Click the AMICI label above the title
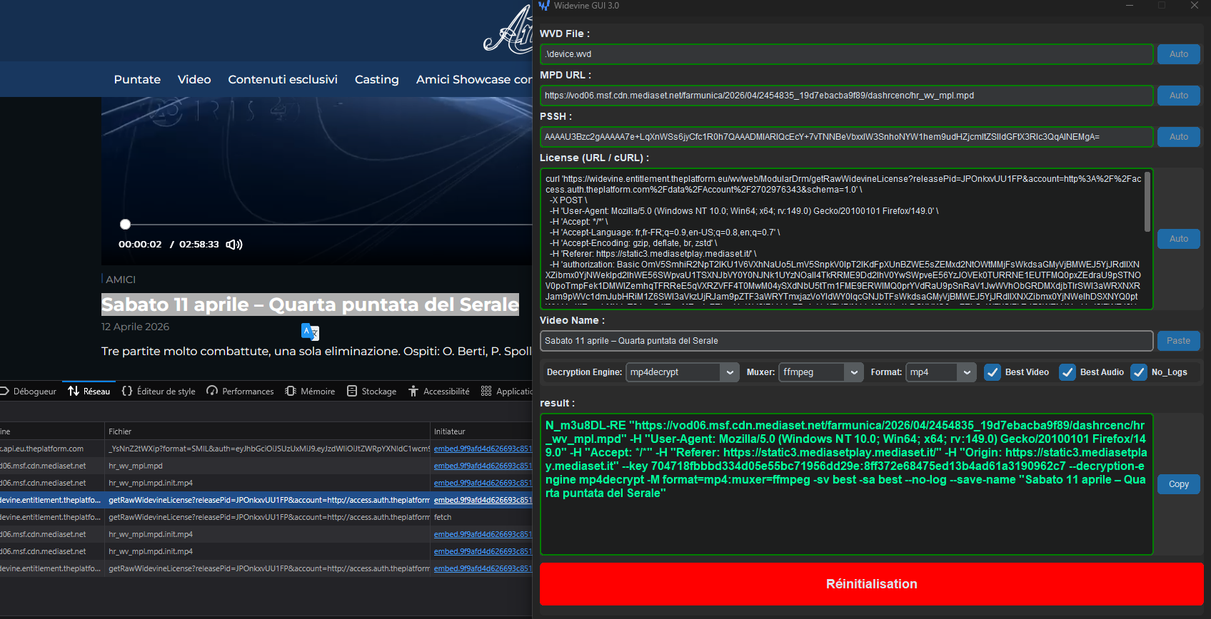The image size is (1211, 619). point(121,280)
